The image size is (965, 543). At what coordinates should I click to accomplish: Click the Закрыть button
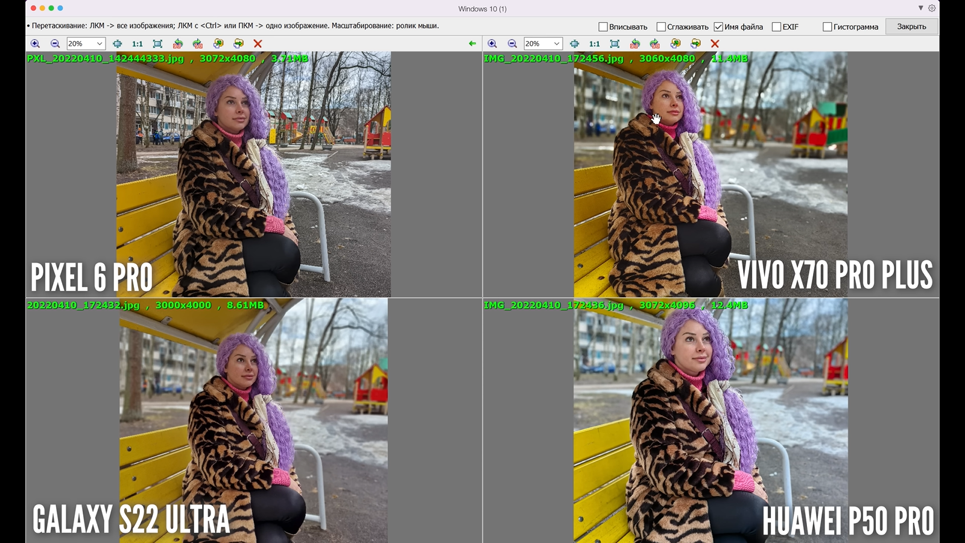click(911, 27)
